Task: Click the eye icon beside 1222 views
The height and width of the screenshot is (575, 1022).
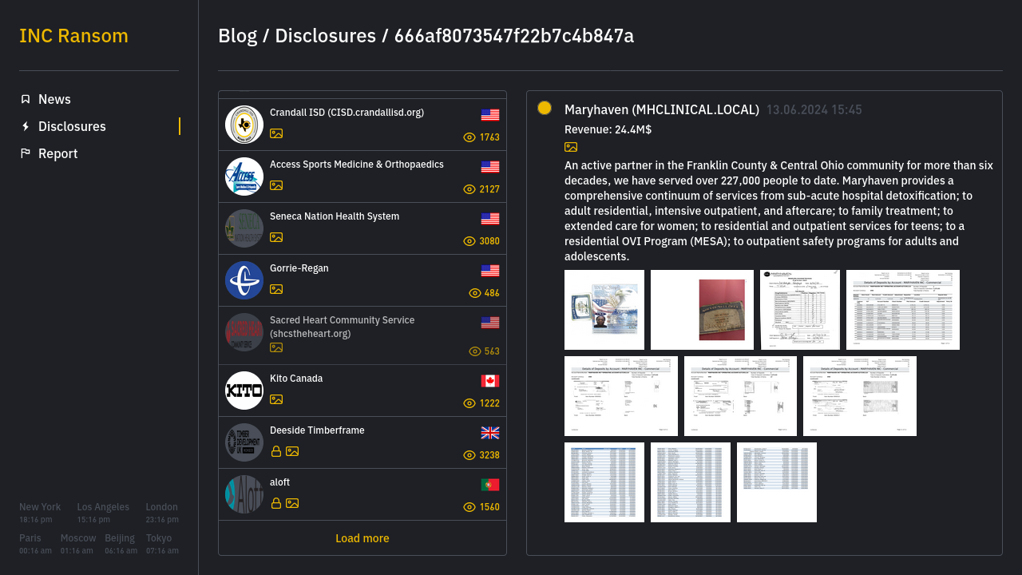Action: (469, 403)
